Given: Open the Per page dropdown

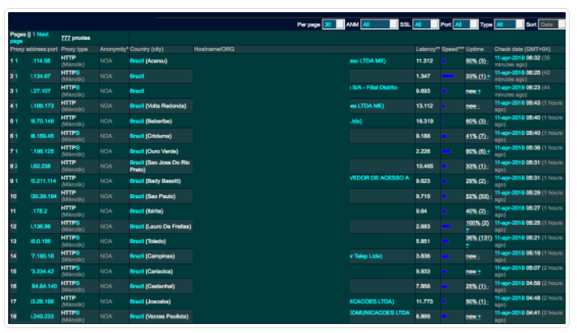Looking at the screenshot, I should pyautogui.click(x=333, y=24).
